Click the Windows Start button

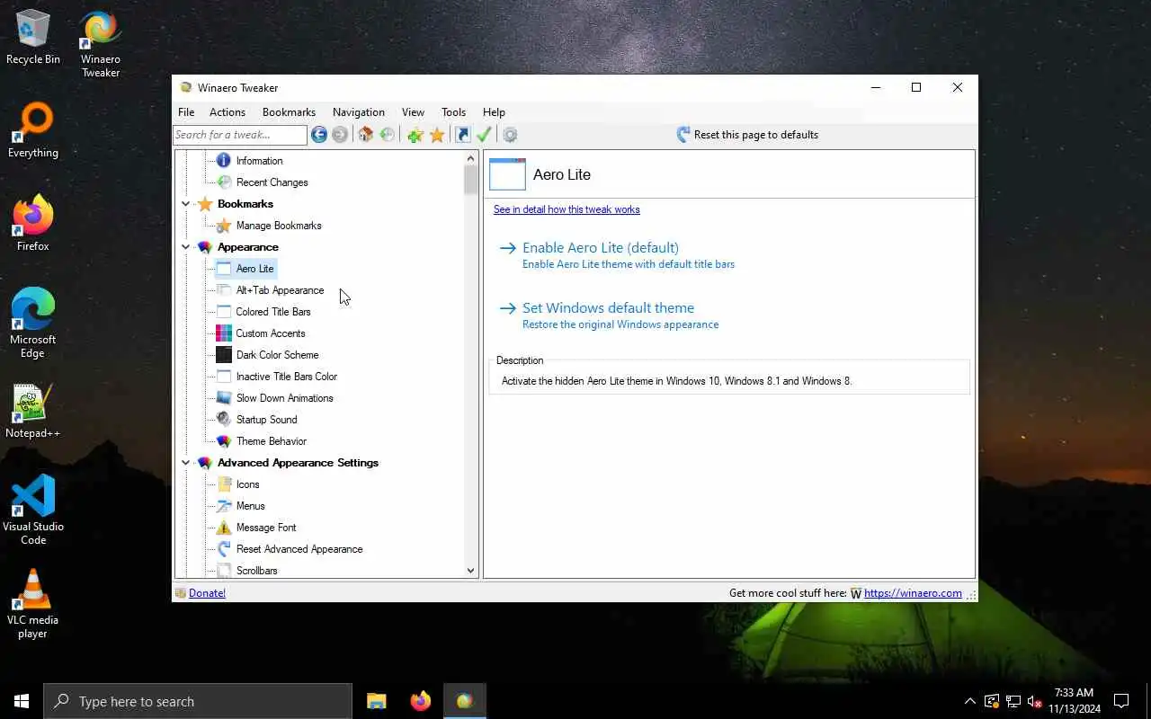click(22, 701)
